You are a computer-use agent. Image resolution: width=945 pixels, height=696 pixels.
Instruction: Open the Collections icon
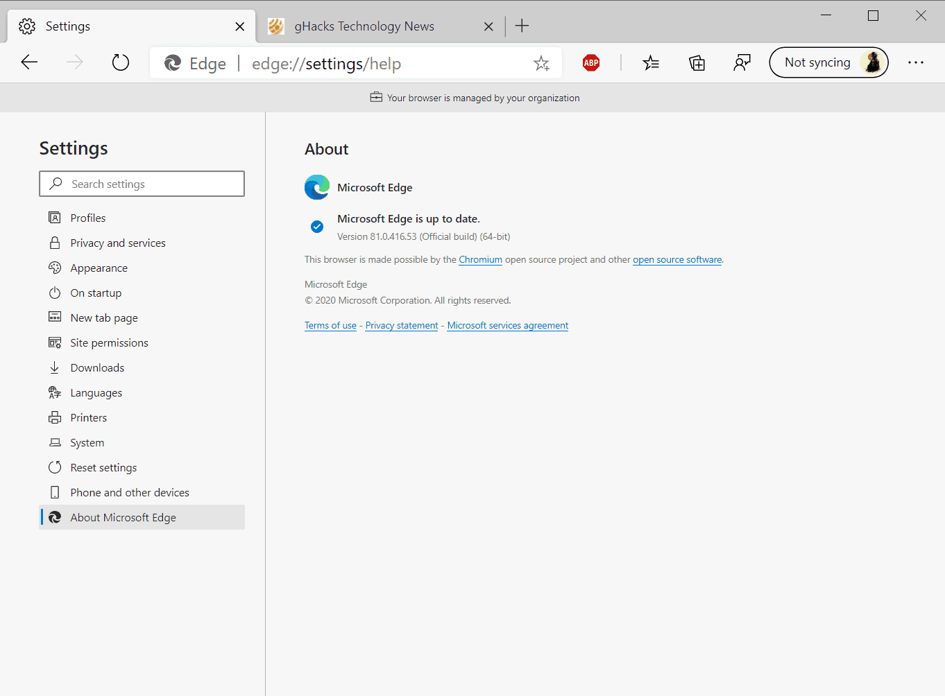pyautogui.click(x=697, y=63)
